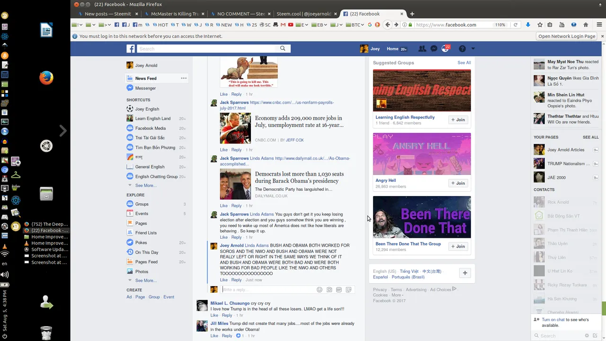Select Facebook window in the panel window list

click(46, 231)
